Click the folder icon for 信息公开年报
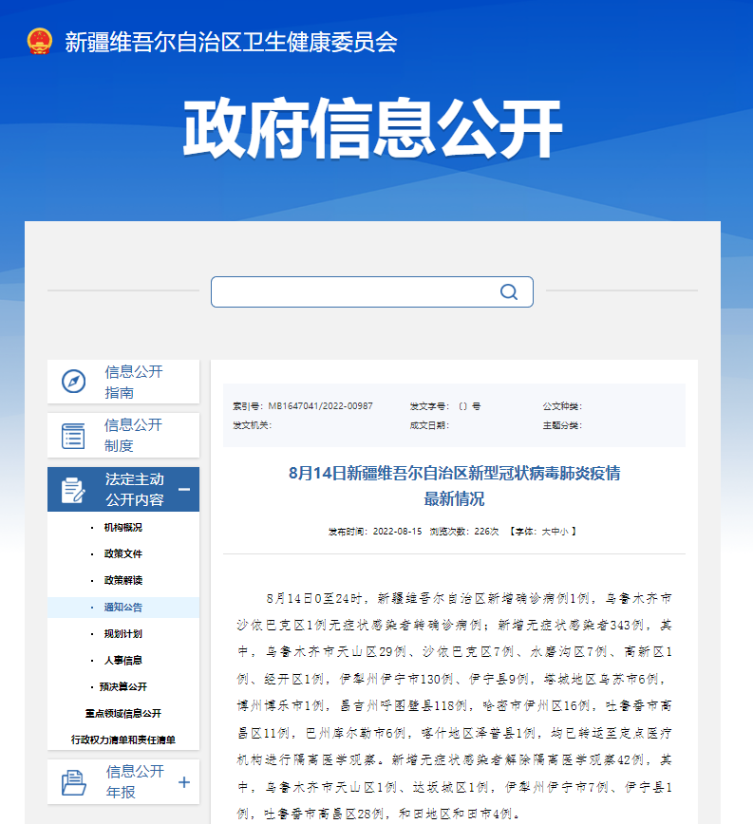 tap(73, 782)
